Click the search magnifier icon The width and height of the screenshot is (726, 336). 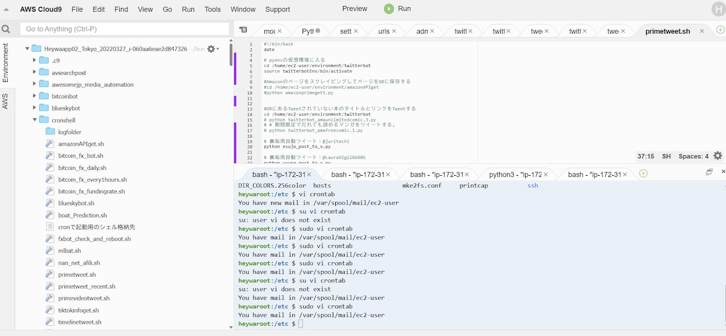[6, 29]
